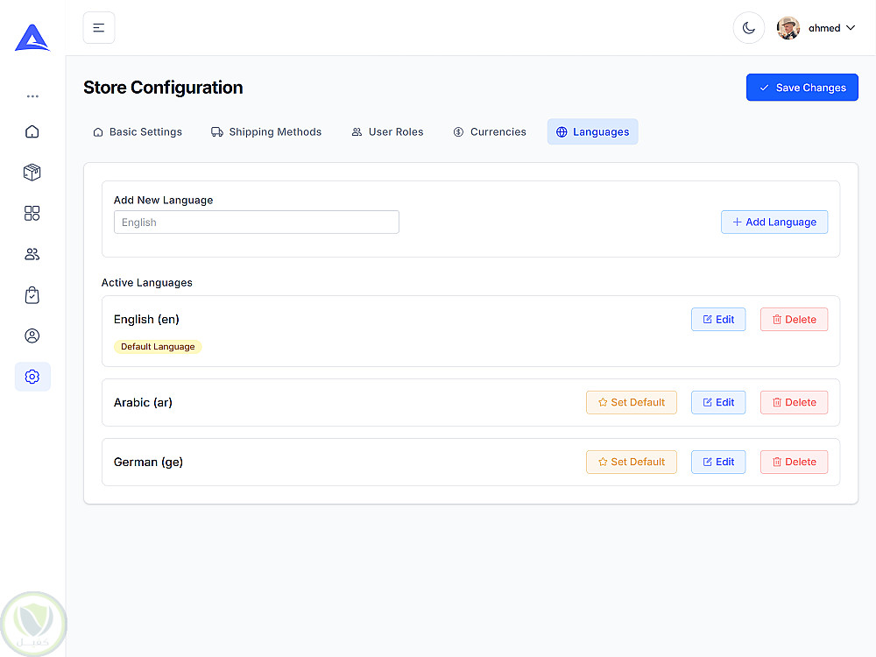Open the customers sidebar icon
The width and height of the screenshot is (876, 657).
[x=32, y=254]
